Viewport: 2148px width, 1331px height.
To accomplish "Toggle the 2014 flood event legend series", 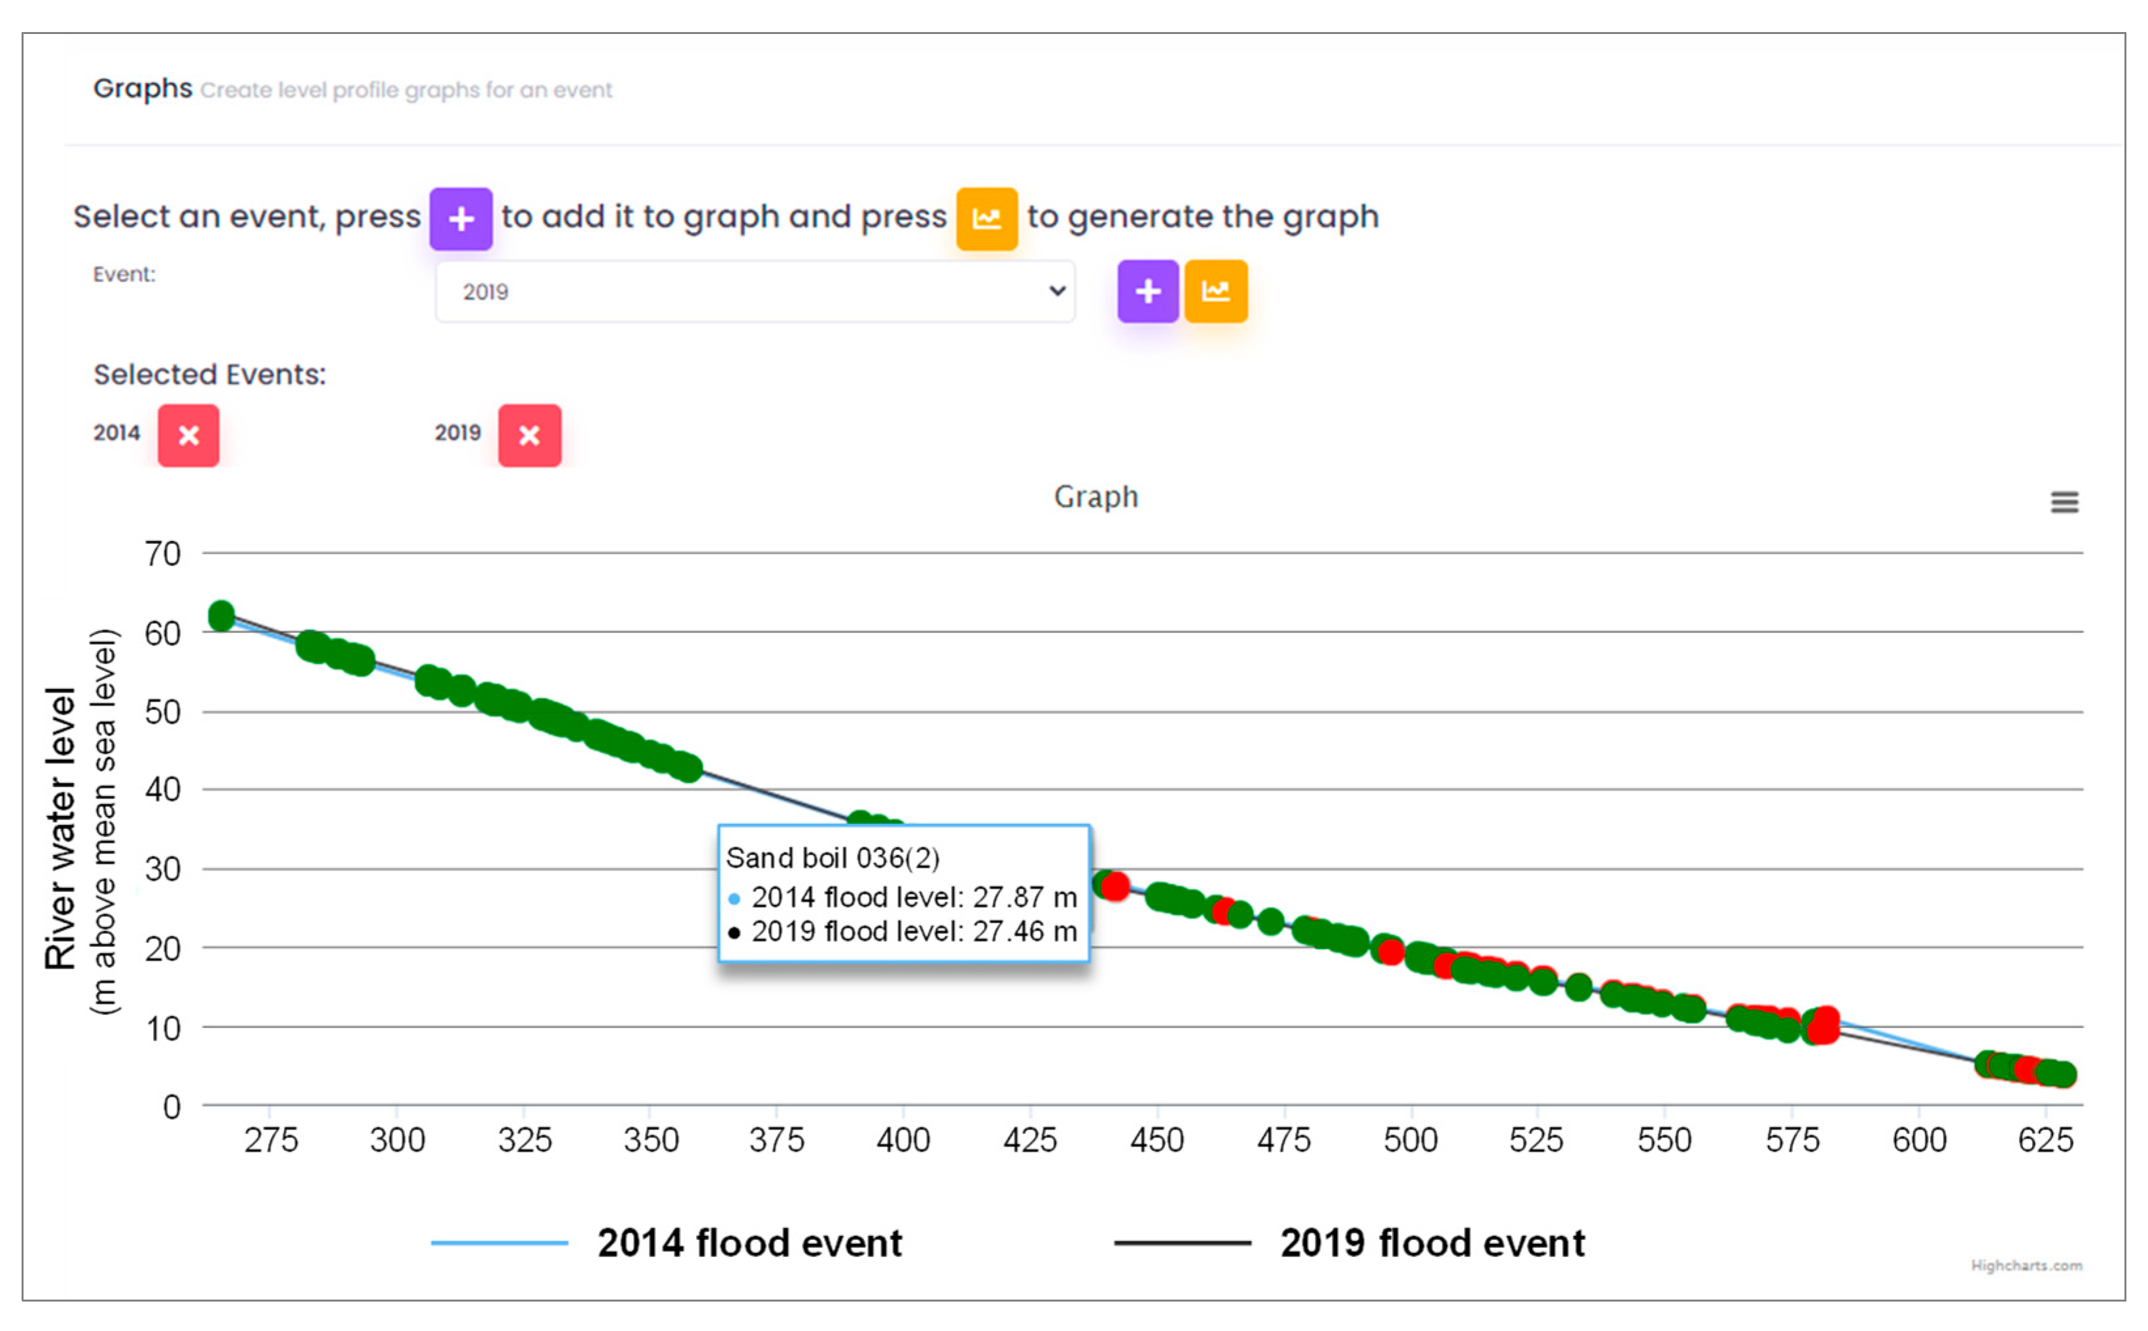I will (749, 1242).
